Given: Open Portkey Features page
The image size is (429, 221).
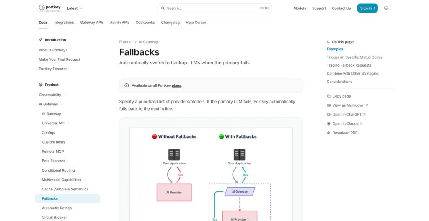Looking at the screenshot, I should pos(53,69).
